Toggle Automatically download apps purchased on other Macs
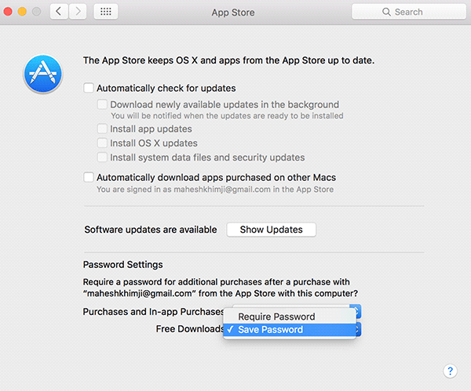 click(89, 177)
